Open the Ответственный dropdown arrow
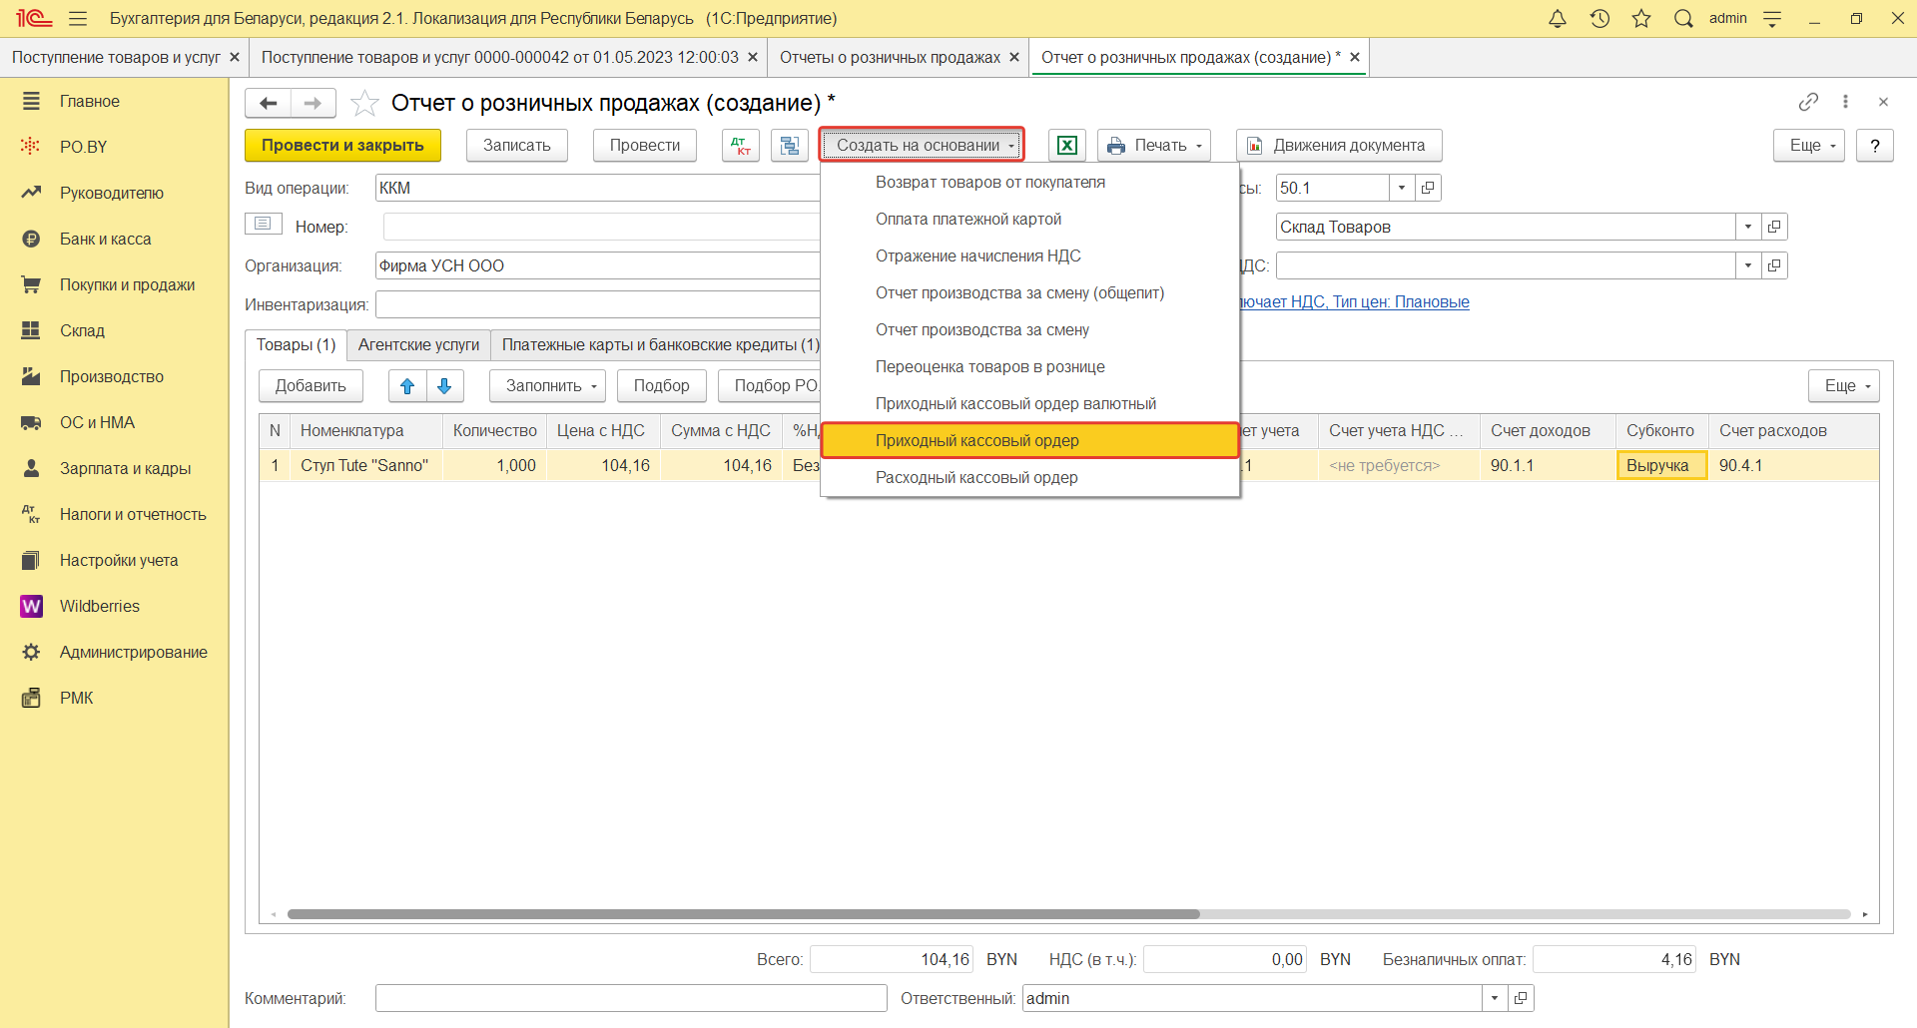The width and height of the screenshot is (1917, 1028). [1494, 998]
